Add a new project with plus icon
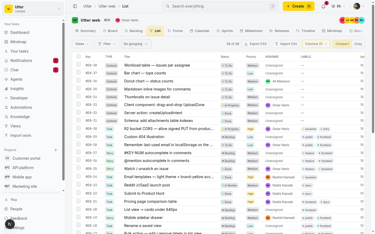The width and height of the screenshot is (375, 234). [56, 150]
